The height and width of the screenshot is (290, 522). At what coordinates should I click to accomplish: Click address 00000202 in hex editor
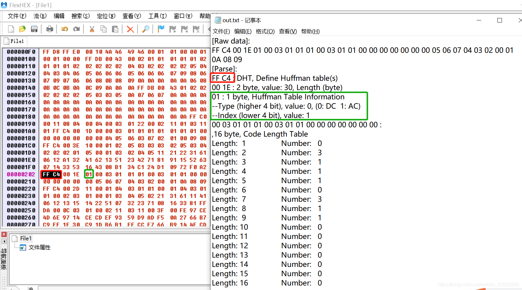[x=21, y=174]
